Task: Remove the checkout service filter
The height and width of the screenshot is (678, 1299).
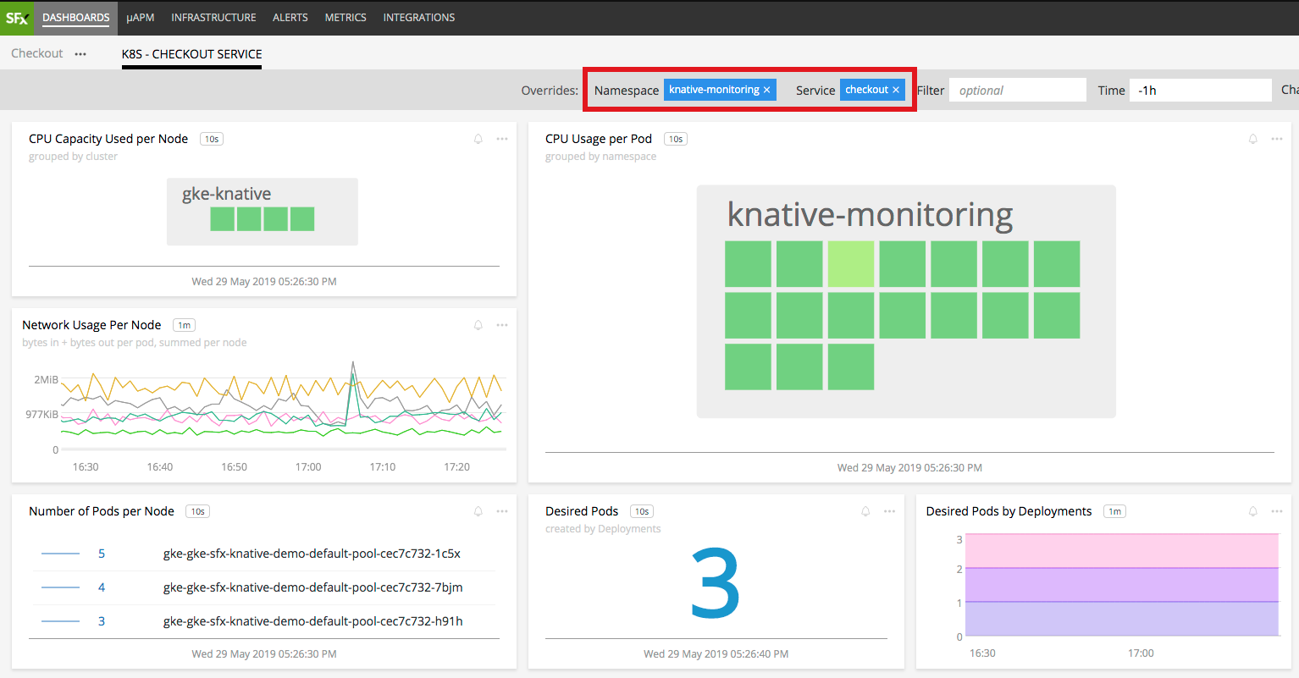Action: tap(896, 90)
